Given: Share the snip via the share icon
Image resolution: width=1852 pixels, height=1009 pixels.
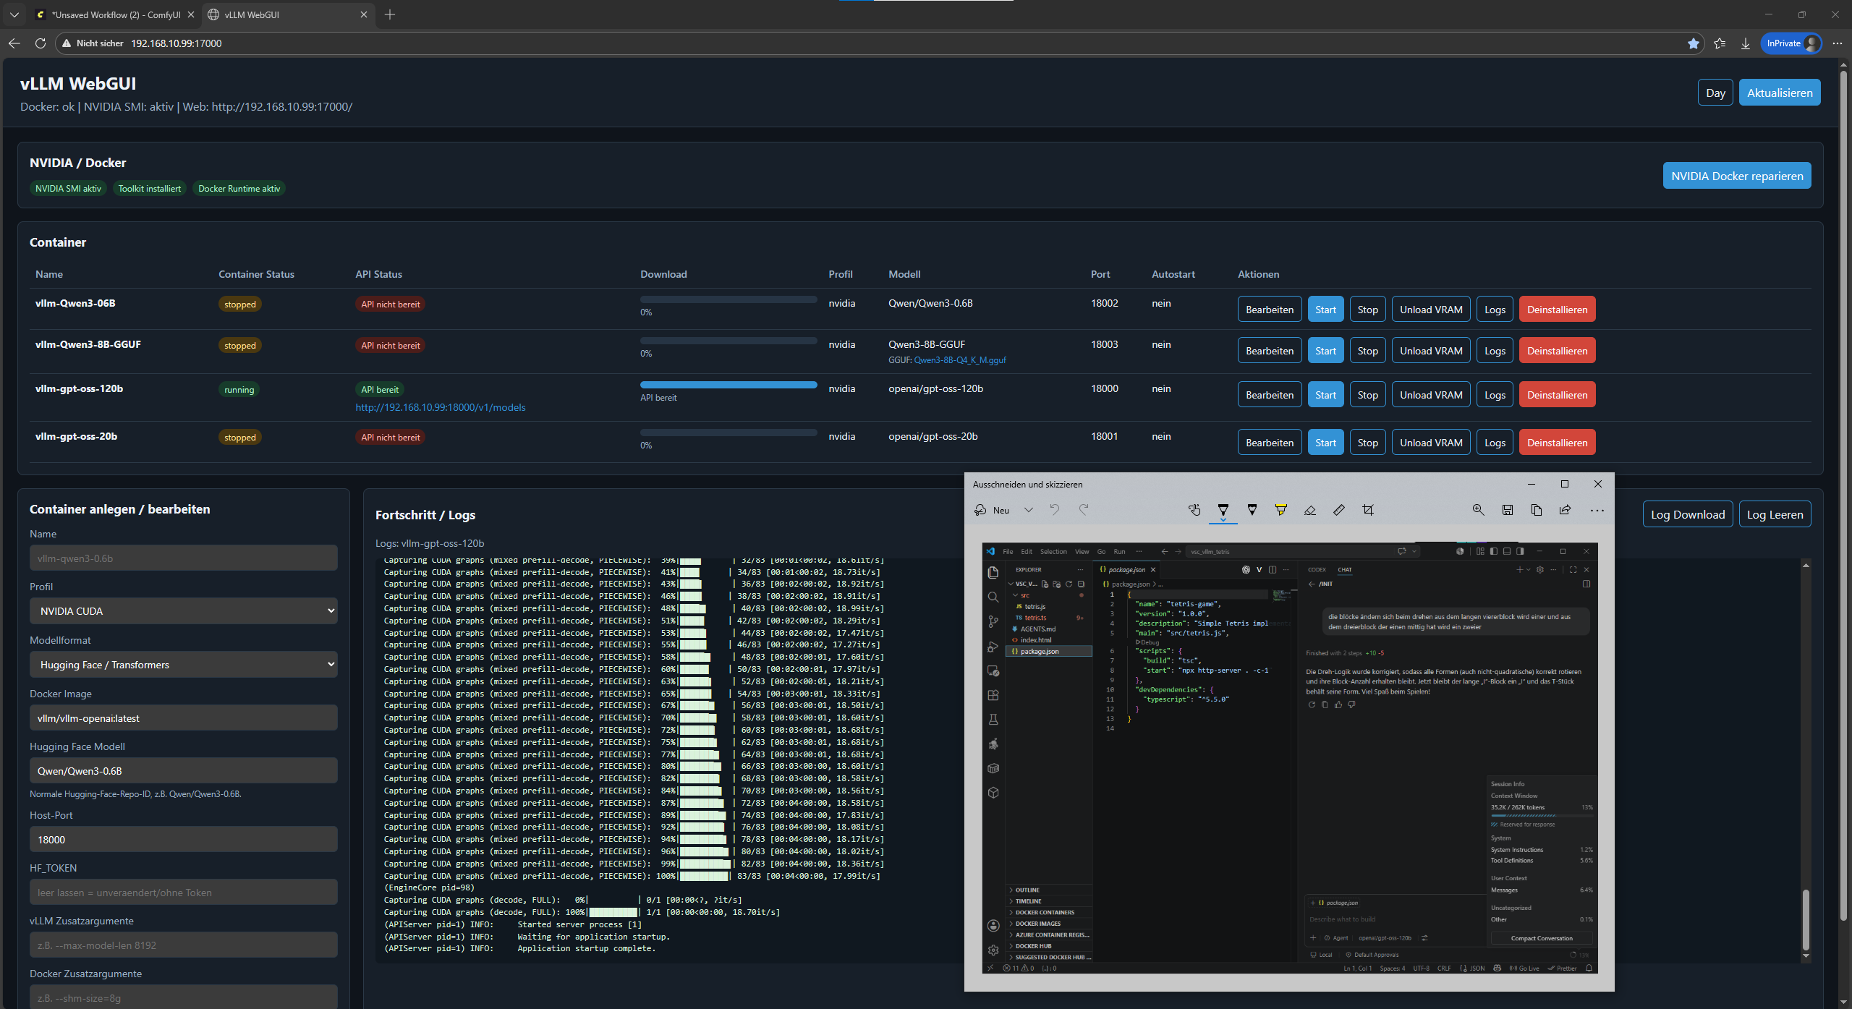Looking at the screenshot, I should tap(1565, 510).
